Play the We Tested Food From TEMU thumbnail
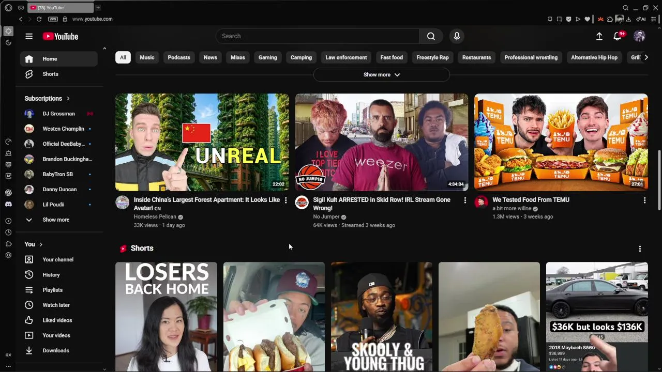Viewport: 662px width, 372px height. [x=561, y=142]
